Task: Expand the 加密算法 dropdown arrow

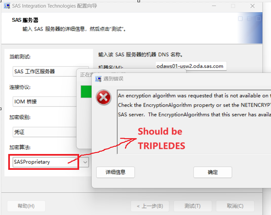Action: (85, 162)
